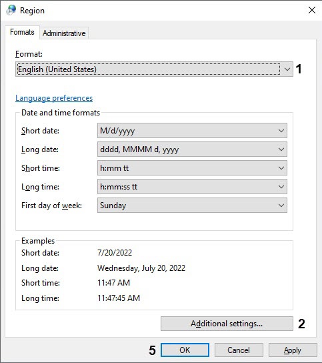Open Language preferences link
The width and height of the screenshot is (322, 363).
54,98
